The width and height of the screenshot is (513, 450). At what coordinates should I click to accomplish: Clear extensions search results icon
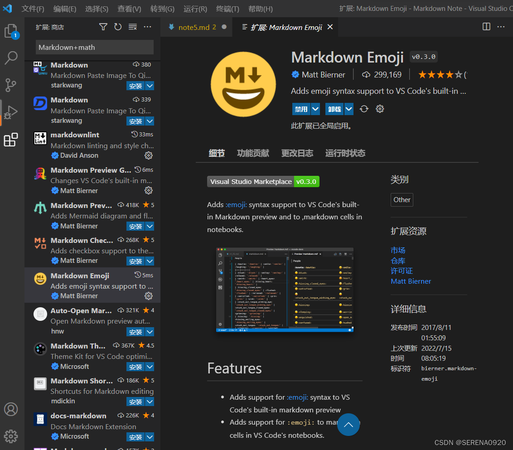pos(132,27)
